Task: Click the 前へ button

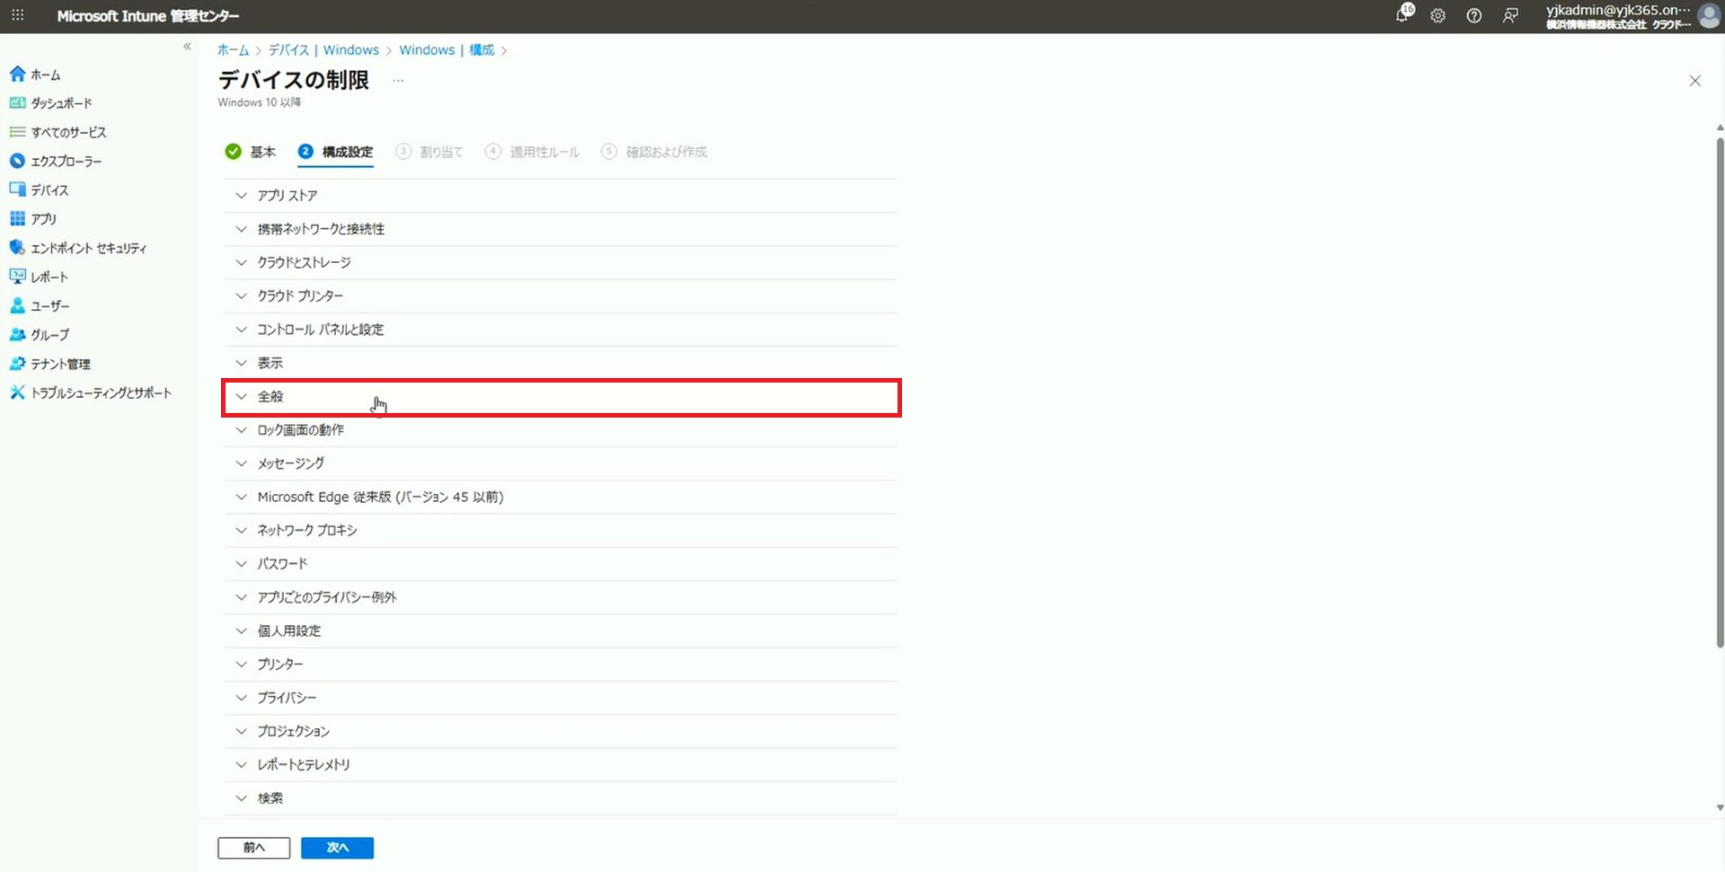Action: [x=253, y=848]
